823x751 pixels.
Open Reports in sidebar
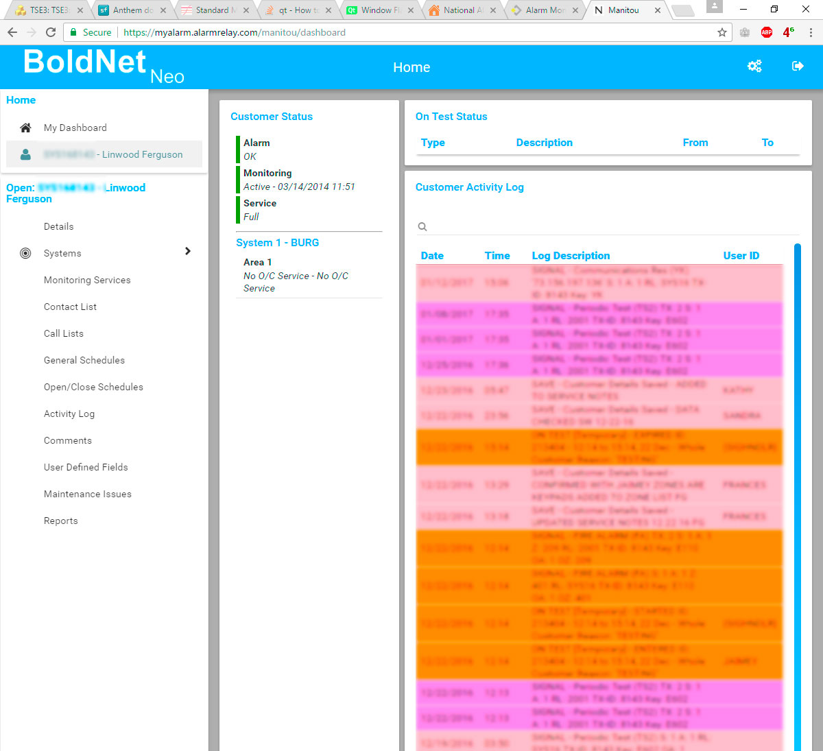coord(61,521)
